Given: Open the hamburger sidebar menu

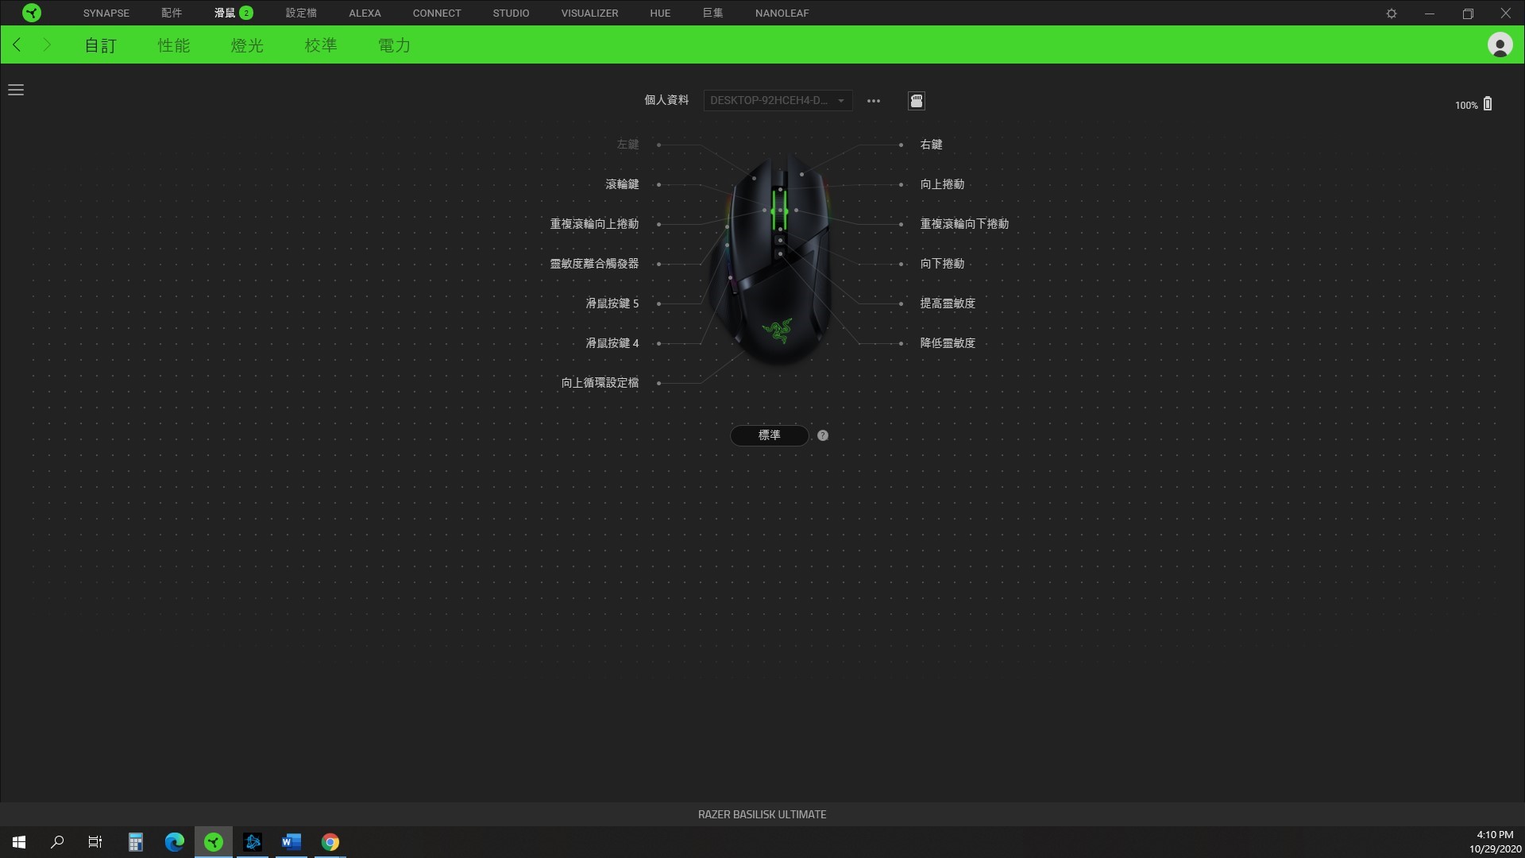Looking at the screenshot, I should coord(16,90).
